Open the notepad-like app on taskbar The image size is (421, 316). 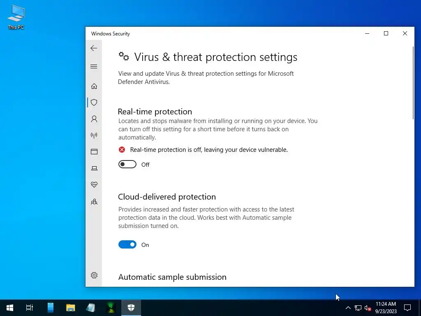click(x=91, y=307)
